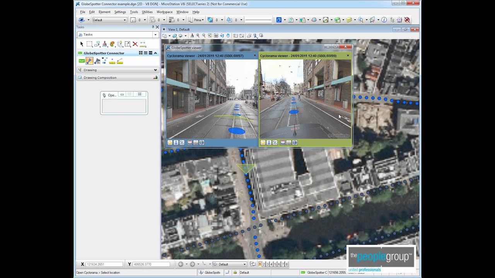Click the Level Display icon
Viewport: 495px width, 278px height.
pyautogui.click(x=349, y=20)
